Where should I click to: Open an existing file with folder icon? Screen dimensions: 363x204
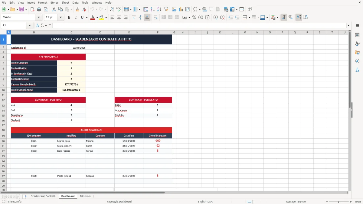(x=12, y=9)
